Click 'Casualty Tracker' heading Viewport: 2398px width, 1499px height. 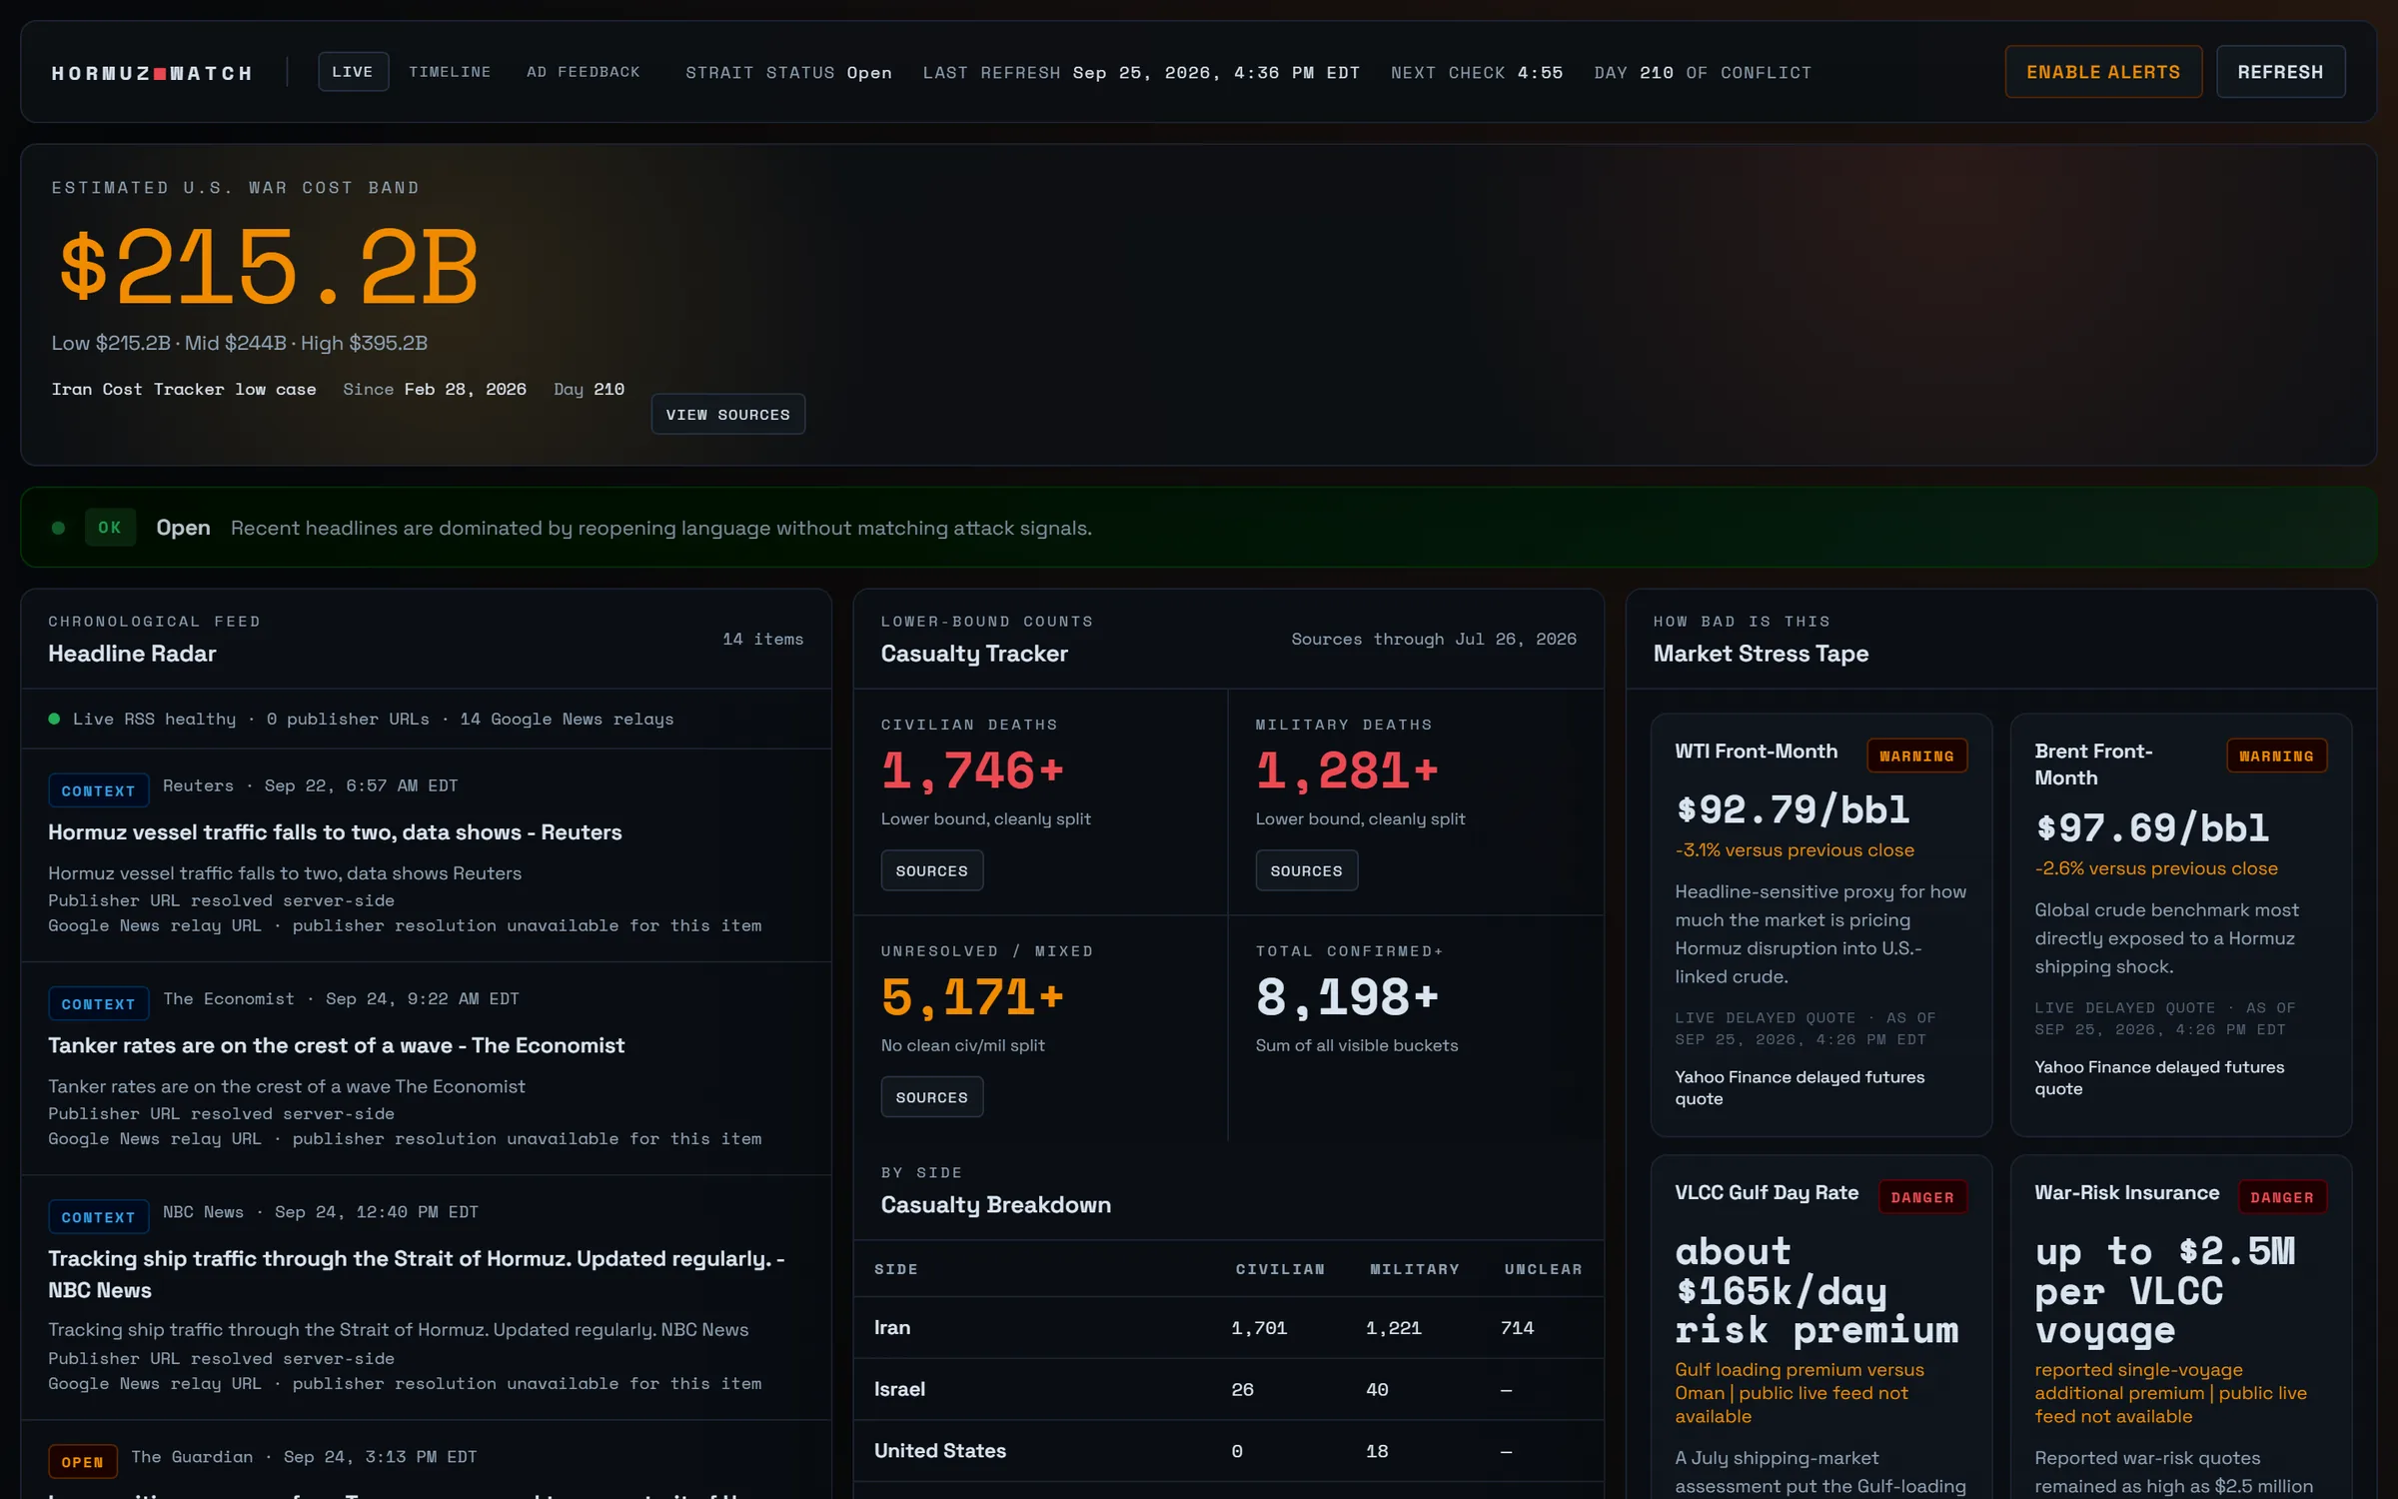974,654
